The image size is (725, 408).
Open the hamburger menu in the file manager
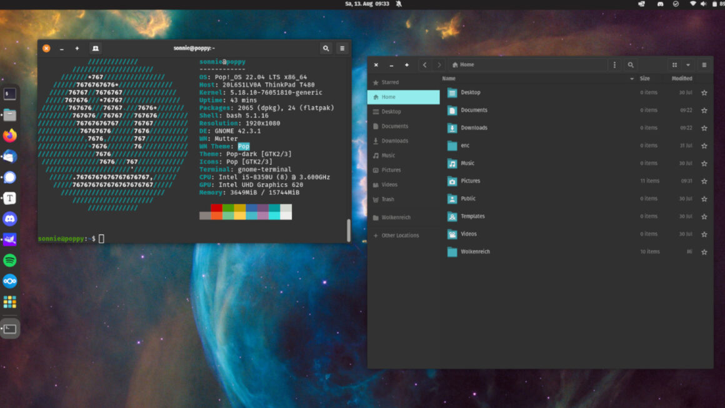click(704, 65)
